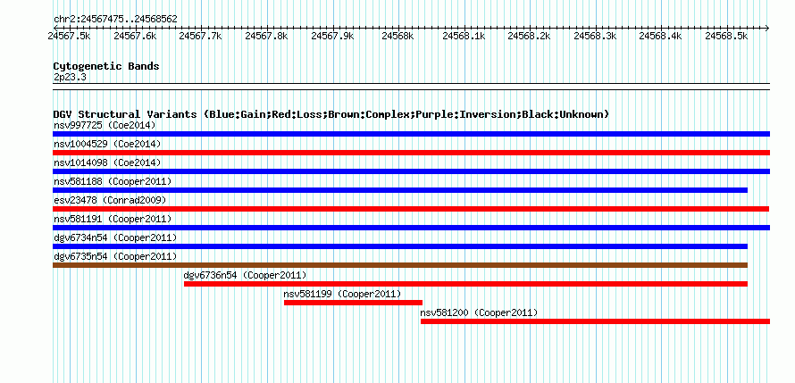This screenshot has height=383, width=795.
Task: Select the blue nsv581188 gain bar
Action: pyautogui.click(x=400, y=190)
